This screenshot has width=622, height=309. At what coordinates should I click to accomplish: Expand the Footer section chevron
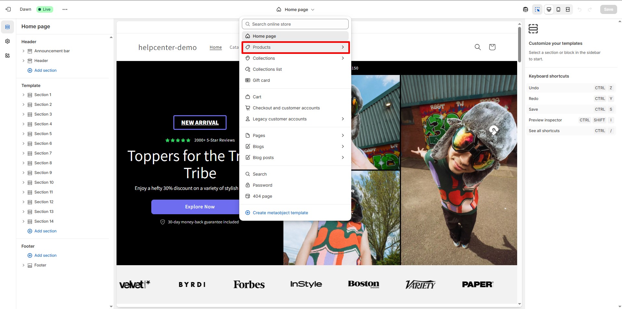point(23,265)
